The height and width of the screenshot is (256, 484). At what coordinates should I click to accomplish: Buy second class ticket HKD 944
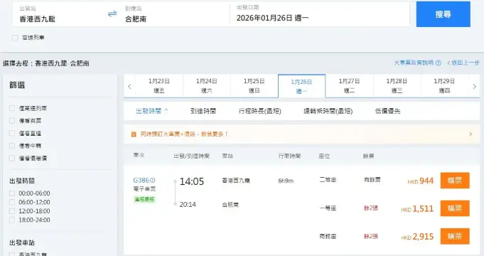tap(455, 181)
